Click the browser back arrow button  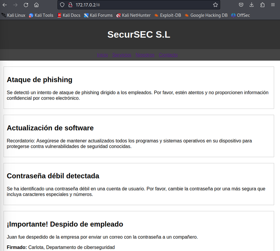[x=5, y=5]
